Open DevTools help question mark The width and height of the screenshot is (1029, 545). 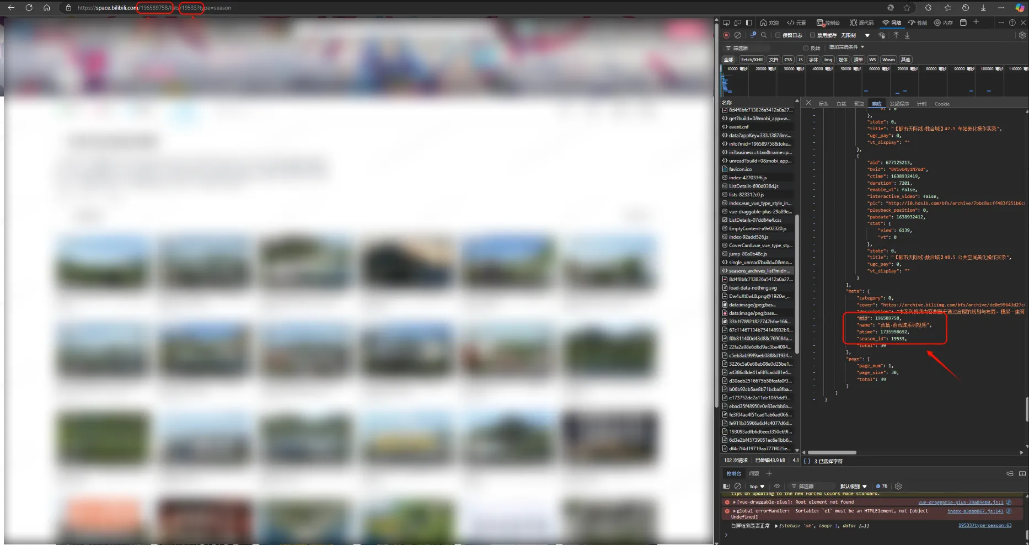click(1012, 23)
